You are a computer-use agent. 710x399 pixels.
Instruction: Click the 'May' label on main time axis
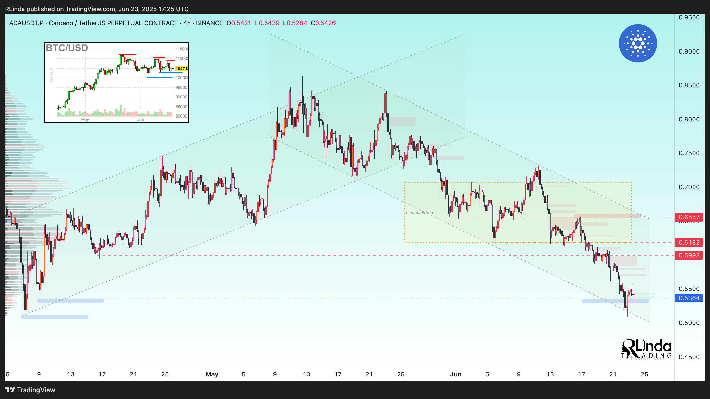(212, 374)
